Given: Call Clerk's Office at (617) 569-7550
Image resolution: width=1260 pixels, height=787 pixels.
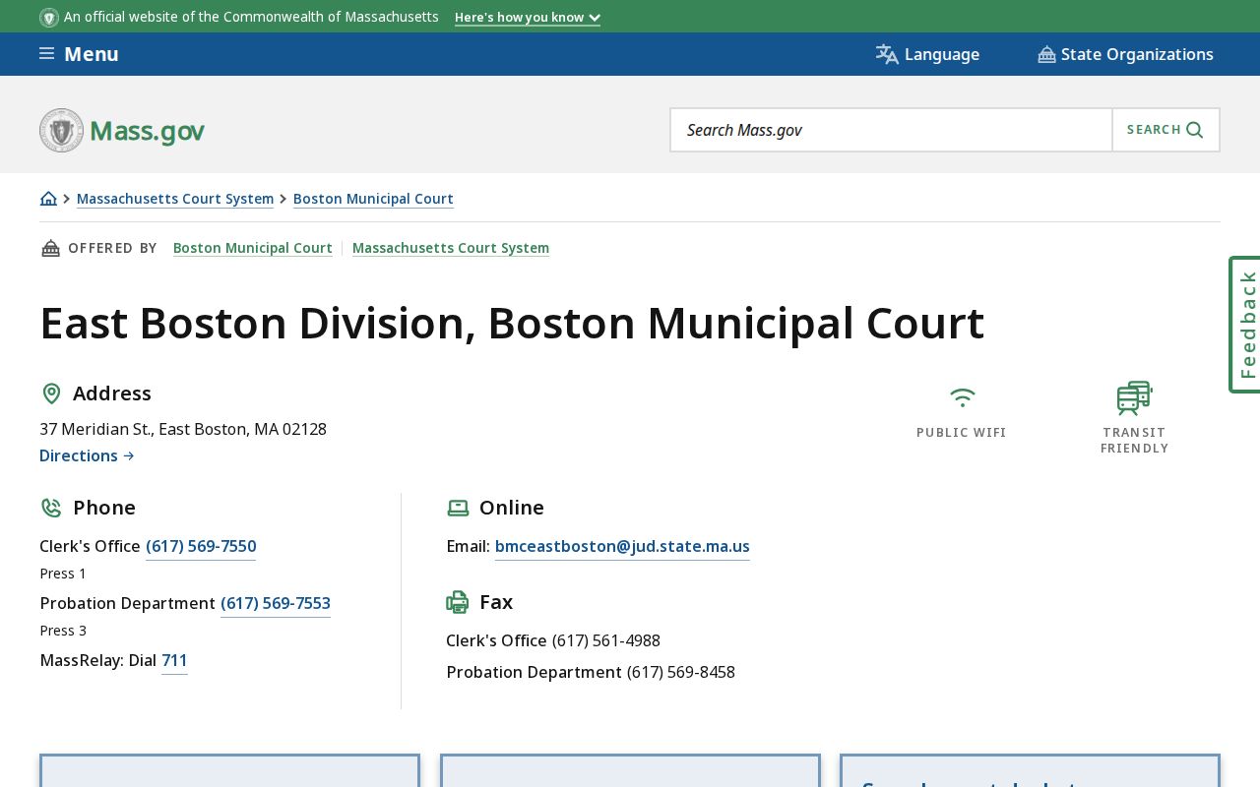Looking at the screenshot, I should click(201, 547).
